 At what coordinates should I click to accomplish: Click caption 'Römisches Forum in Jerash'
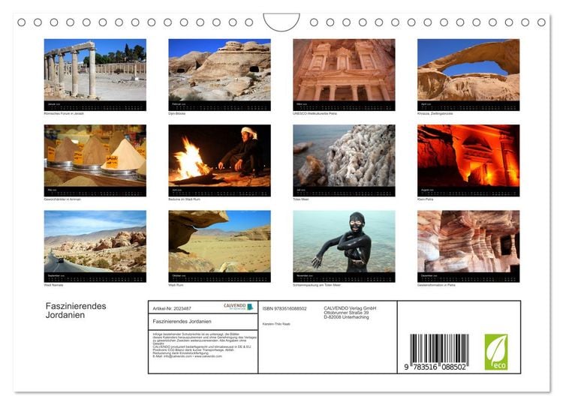[64, 113]
